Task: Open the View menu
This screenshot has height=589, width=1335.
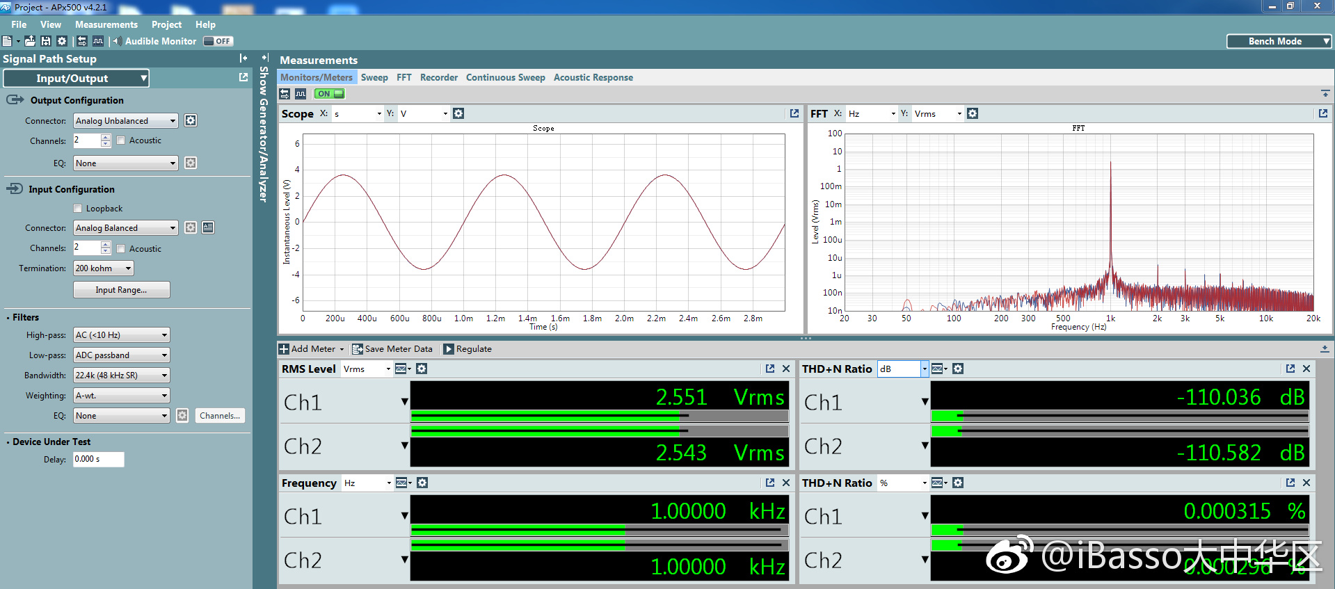Action: coord(51,24)
